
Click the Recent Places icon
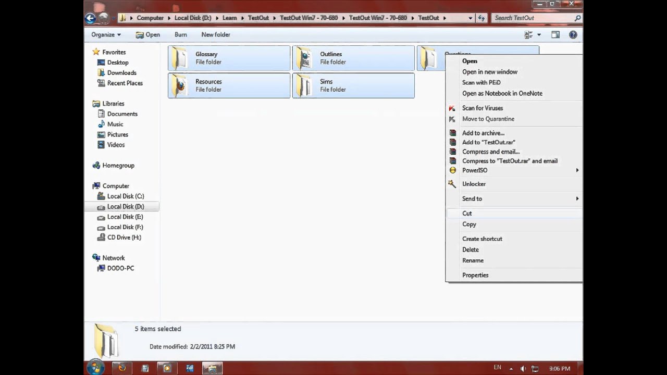[x=101, y=83]
